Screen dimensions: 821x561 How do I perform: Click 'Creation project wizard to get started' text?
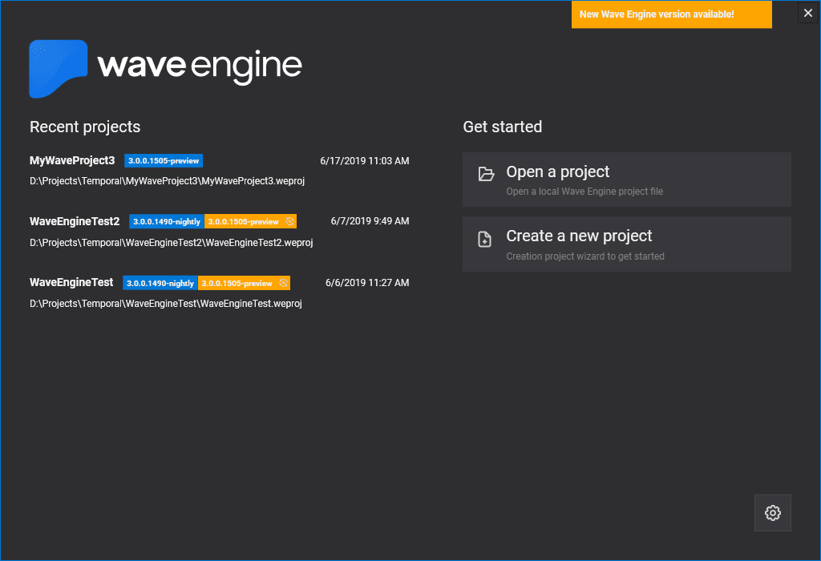click(584, 256)
